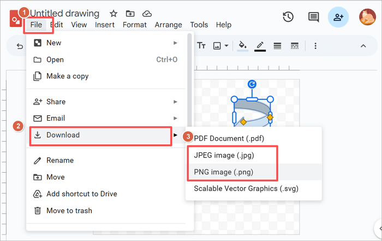Choose Add shortcut to Drive
This screenshot has height=241, width=382.
tap(107, 194)
